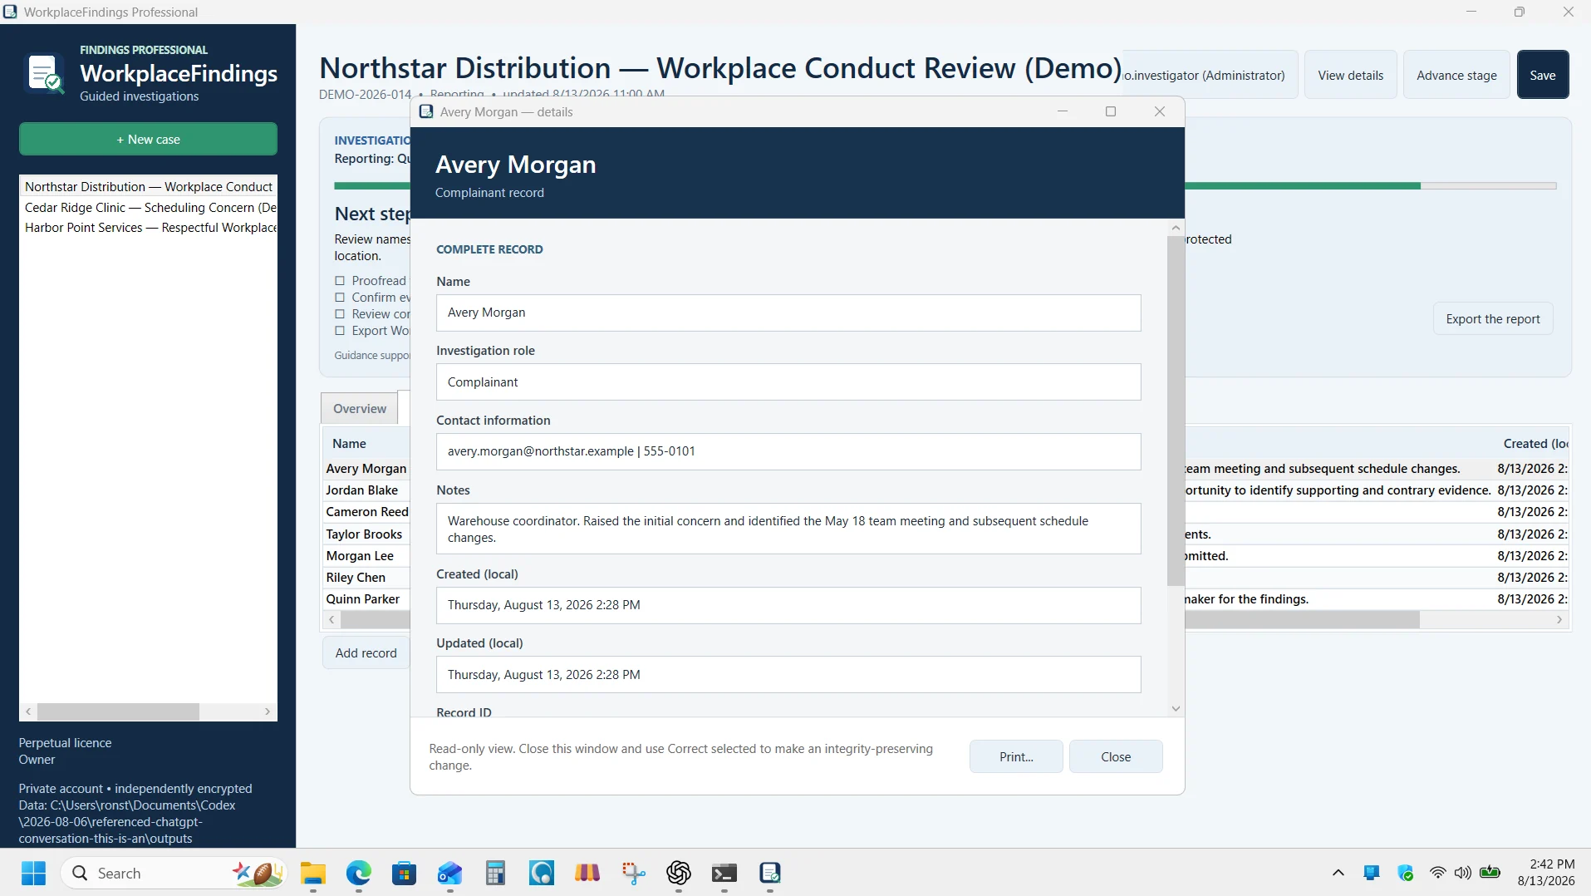The image size is (1591, 896).
Task: Click the app icon in main title bar
Action: (x=10, y=12)
